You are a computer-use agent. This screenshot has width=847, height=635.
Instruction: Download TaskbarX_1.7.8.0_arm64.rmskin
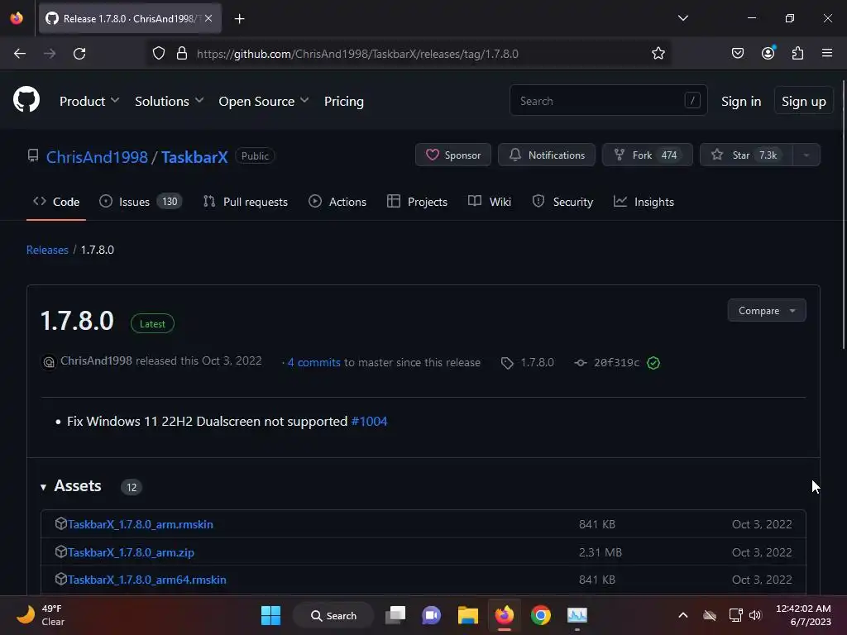point(147,580)
